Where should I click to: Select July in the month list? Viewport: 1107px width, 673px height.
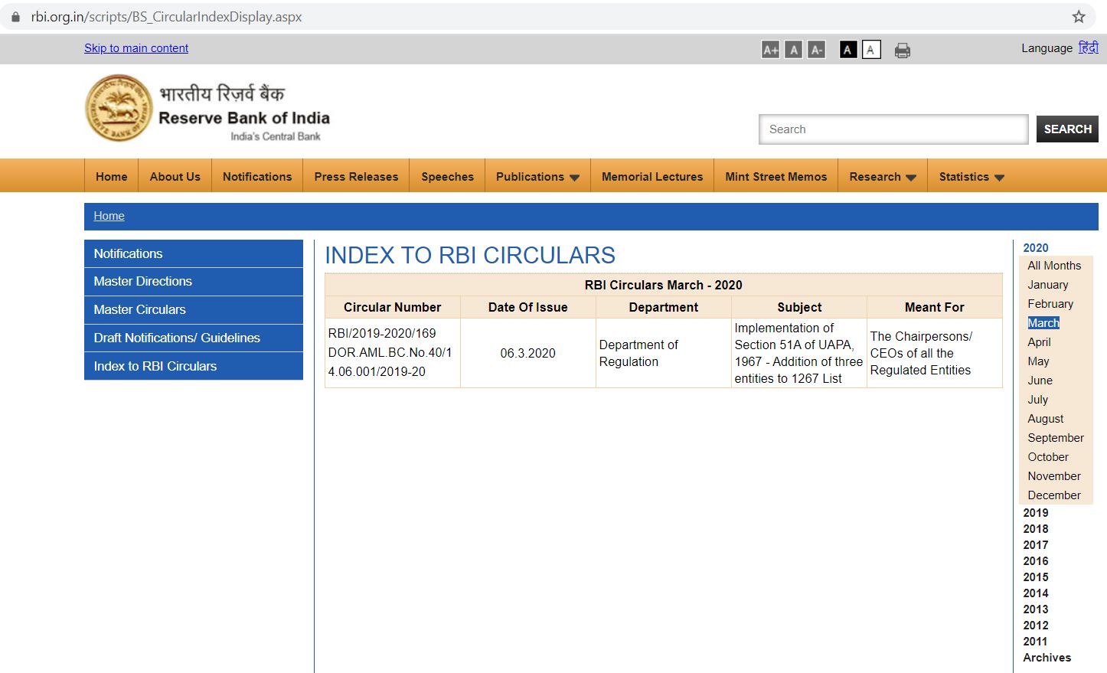(x=1037, y=400)
